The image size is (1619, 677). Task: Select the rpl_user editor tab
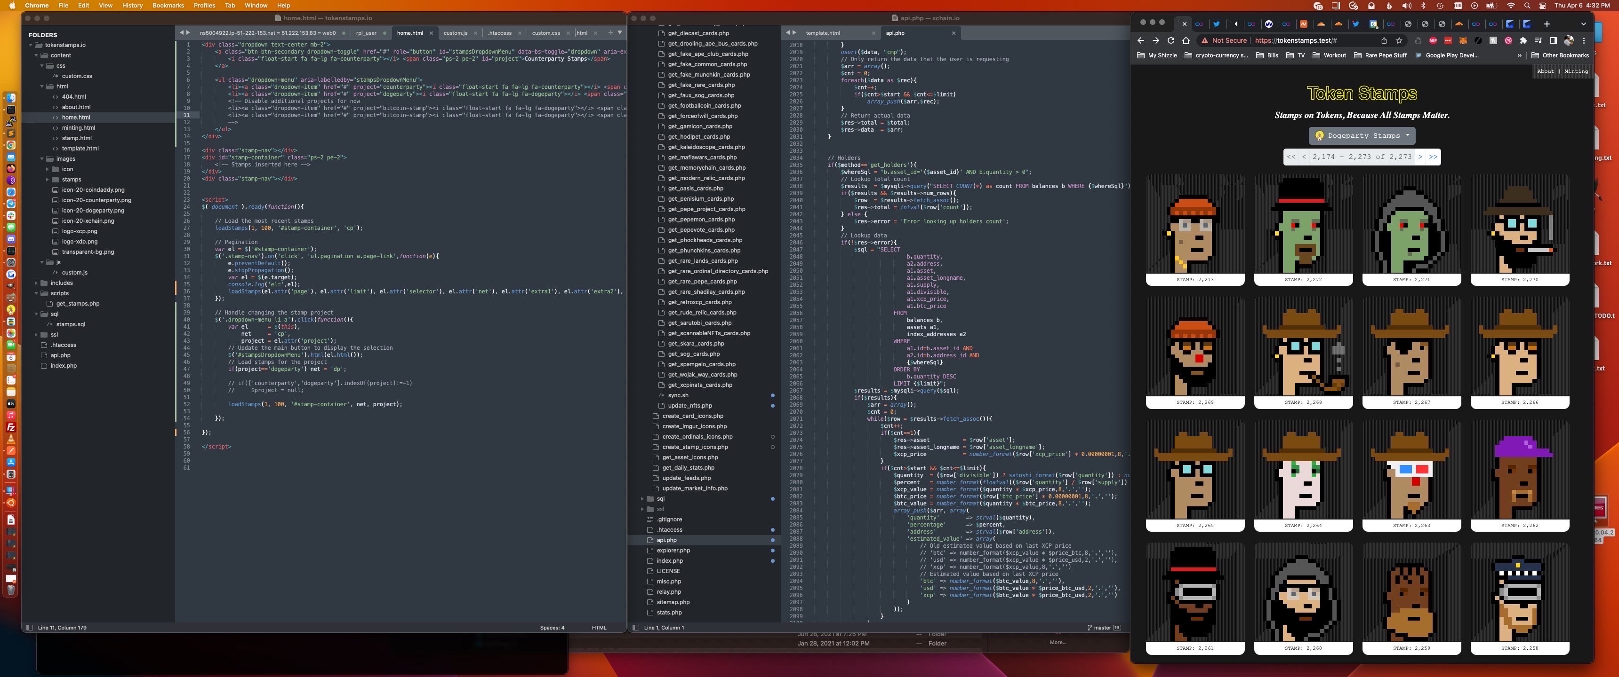pyautogui.click(x=366, y=32)
